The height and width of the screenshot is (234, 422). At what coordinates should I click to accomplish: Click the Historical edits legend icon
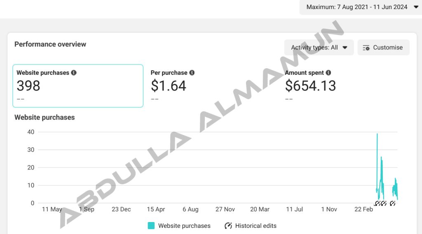point(228,226)
